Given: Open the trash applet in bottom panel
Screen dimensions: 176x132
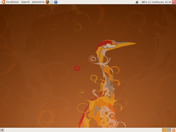Looking at the screenshot, I should click(x=174, y=130).
